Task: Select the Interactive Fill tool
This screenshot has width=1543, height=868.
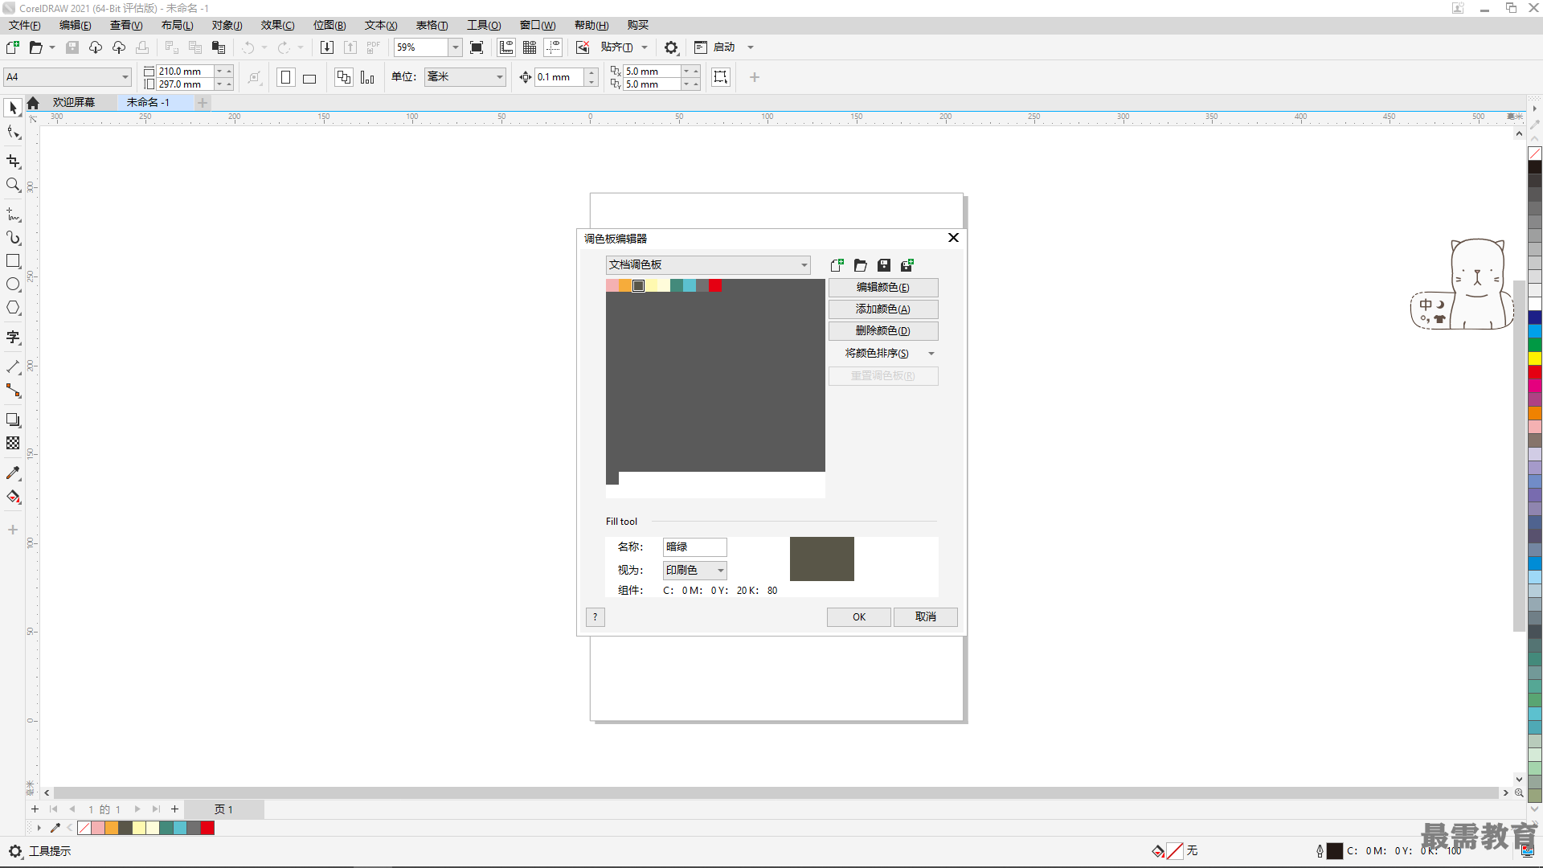Action: coord(13,497)
